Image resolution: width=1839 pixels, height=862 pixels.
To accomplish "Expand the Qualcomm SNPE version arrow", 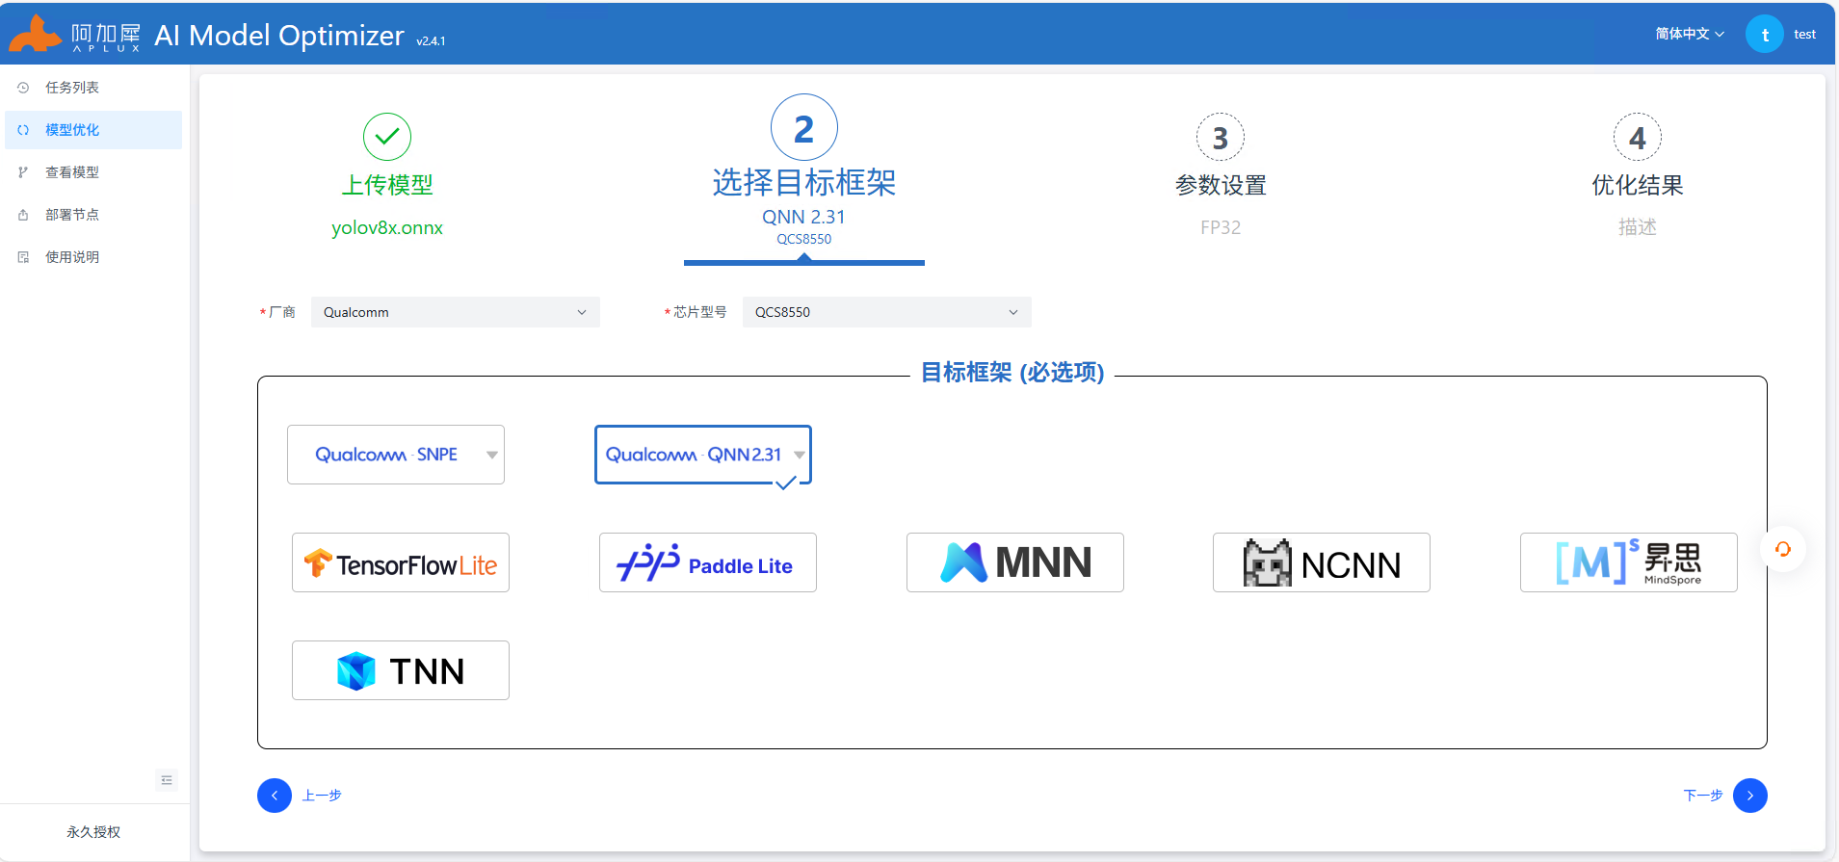I will click(492, 455).
